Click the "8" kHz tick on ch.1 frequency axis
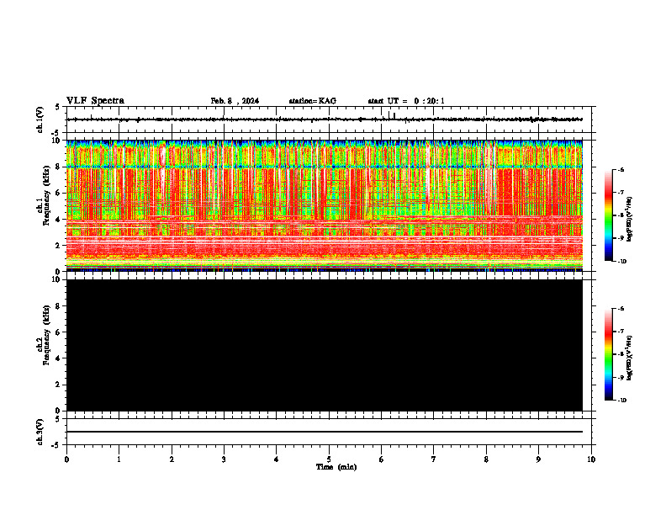666x515 pixels. click(x=58, y=167)
